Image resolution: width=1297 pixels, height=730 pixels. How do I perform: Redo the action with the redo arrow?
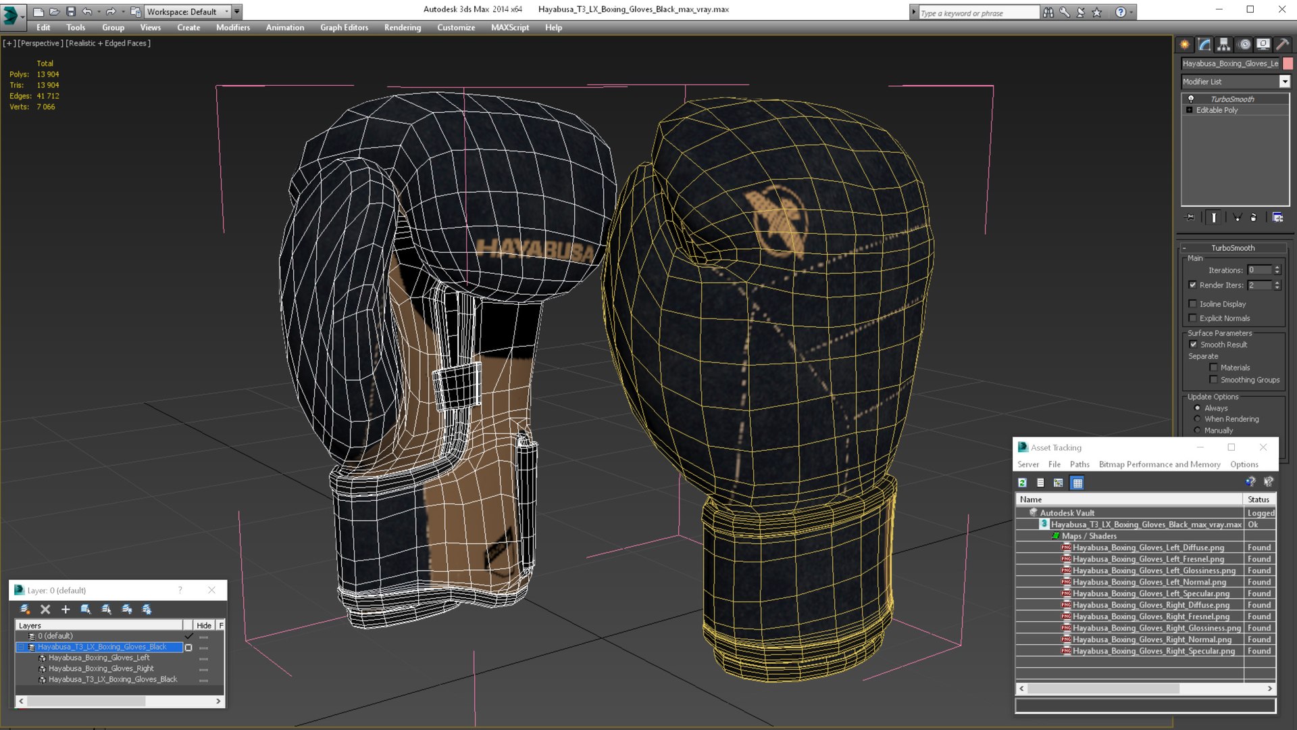click(x=111, y=11)
